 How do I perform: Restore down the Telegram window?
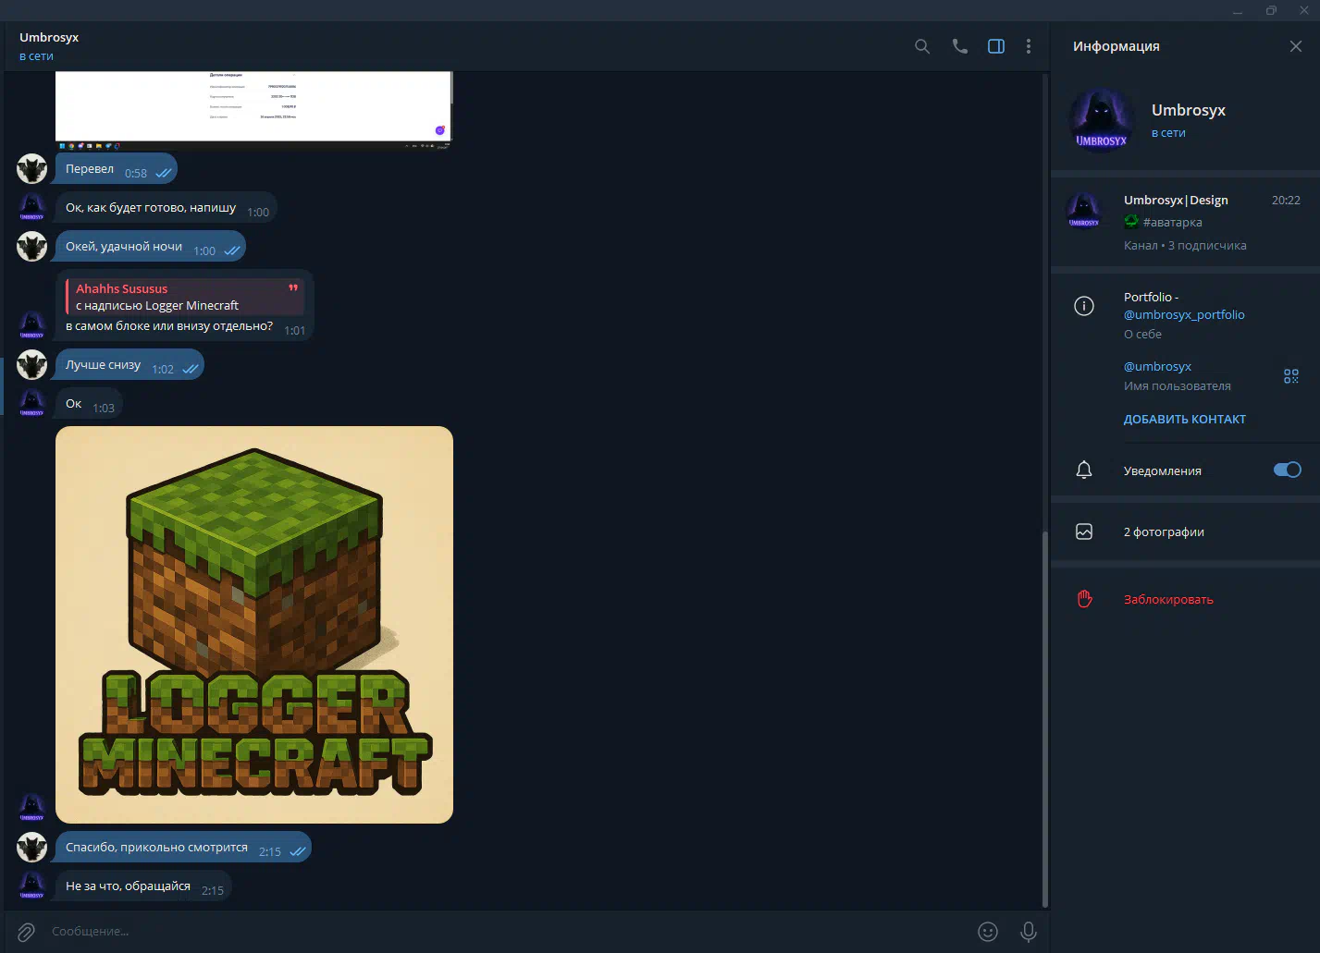(x=1271, y=10)
